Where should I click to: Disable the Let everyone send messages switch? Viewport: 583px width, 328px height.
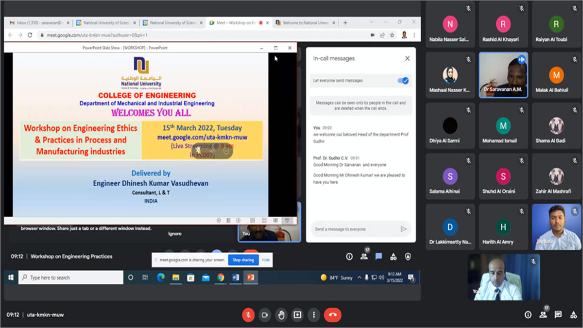(x=403, y=81)
